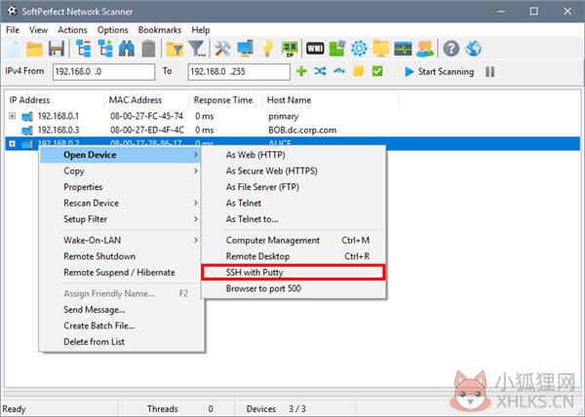Expand the Wake-On-LAN submenu
Viewport: 585px width, 417px height.
(x=122, y=241)
